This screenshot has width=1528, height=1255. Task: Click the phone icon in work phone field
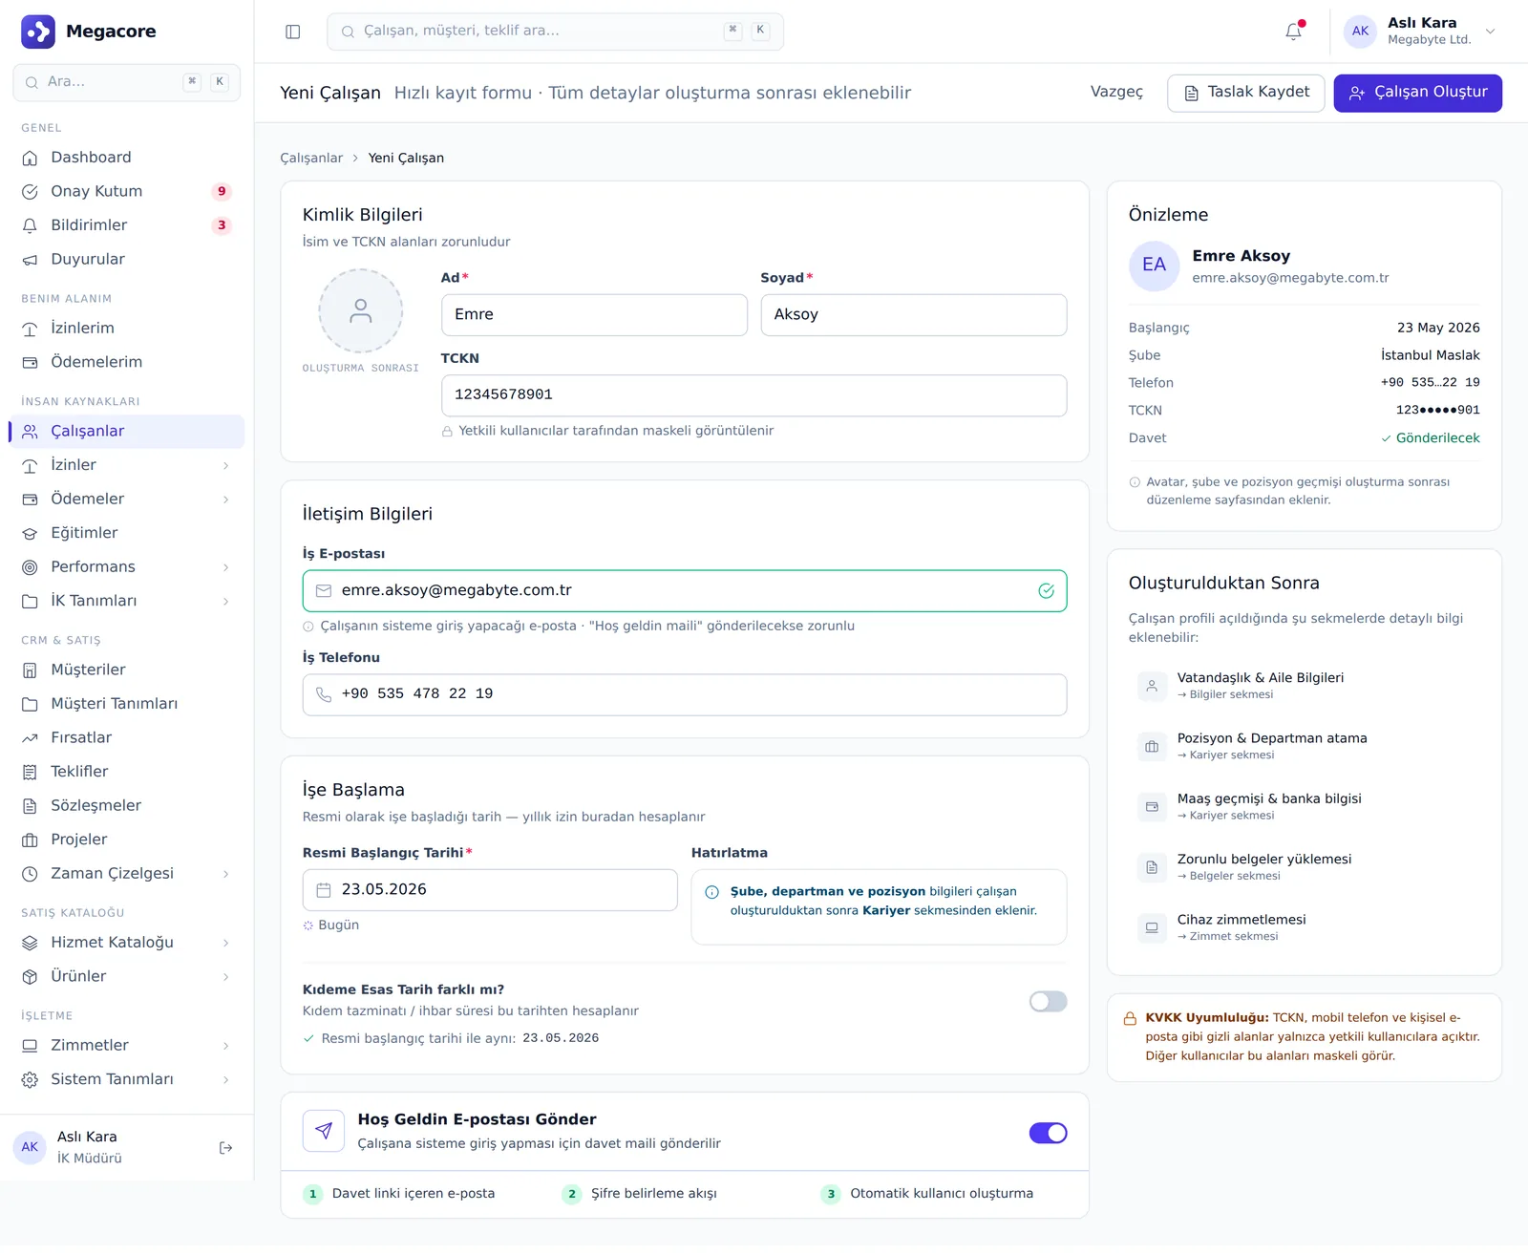click(324, 694)
